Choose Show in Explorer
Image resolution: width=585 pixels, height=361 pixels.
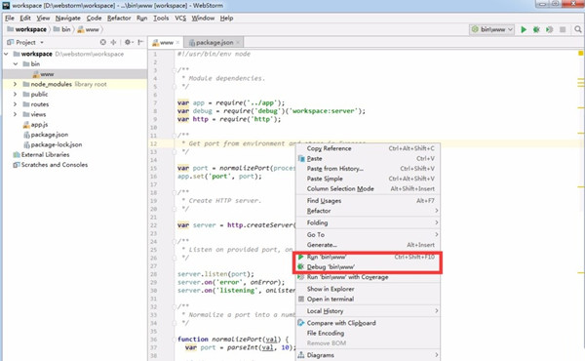tap(368, 290)
